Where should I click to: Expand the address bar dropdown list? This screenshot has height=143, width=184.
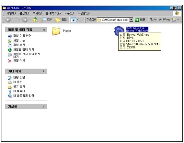tap(131, 19)
